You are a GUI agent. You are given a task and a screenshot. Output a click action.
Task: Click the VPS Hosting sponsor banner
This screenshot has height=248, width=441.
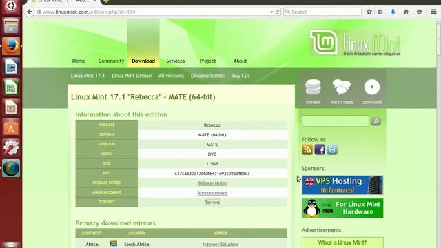[x=342, y=185]
